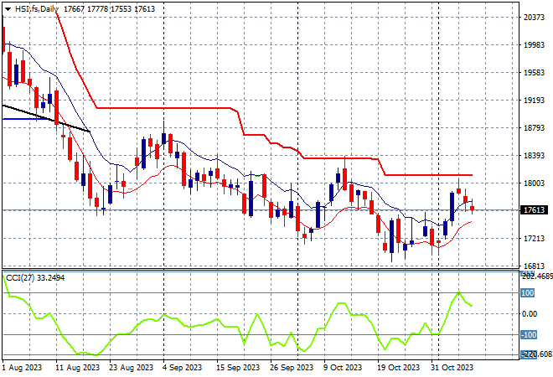The width and height of the screenshot is (553, 377).
Task: Click the 19983 price axis label
Action: point(534,45)
